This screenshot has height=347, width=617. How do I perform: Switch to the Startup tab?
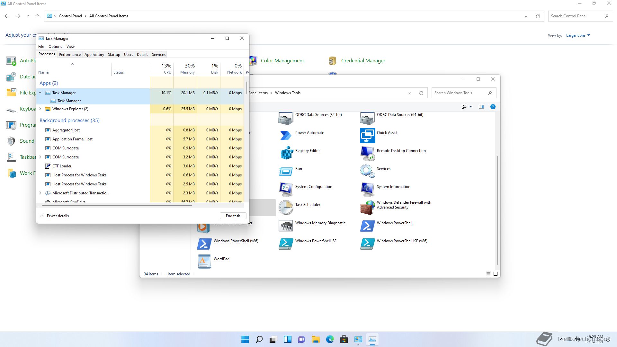coord(114,55)
